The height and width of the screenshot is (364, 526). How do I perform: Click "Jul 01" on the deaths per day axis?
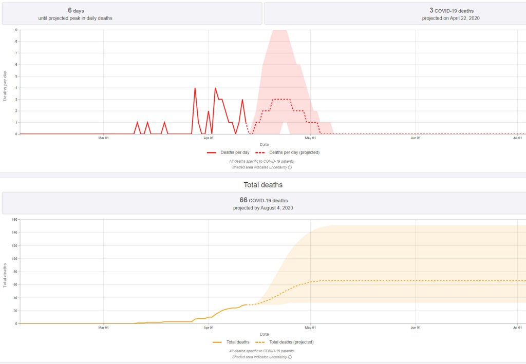517,138
